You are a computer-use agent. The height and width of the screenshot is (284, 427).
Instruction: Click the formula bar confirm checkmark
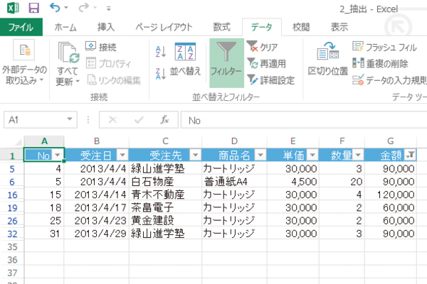click(139, 120)
